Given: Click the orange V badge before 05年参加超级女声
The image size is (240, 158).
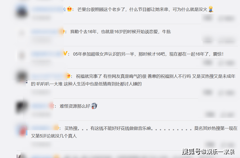Looking at the screenshot, I should [x=65, y=53].
